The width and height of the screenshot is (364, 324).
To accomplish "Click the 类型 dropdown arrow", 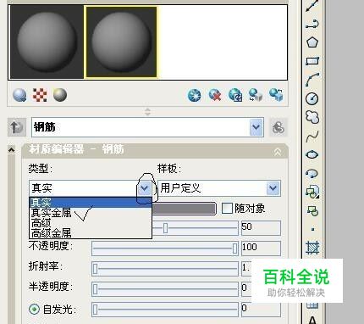I will pos(145,188).
